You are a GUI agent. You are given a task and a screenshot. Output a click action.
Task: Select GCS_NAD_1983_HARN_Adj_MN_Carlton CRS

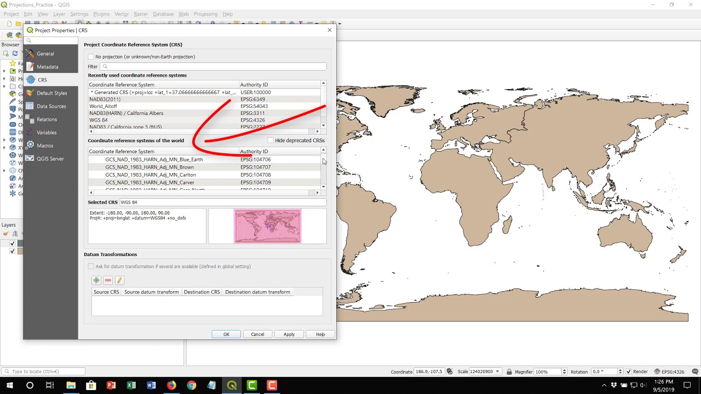tap(204, 175)
